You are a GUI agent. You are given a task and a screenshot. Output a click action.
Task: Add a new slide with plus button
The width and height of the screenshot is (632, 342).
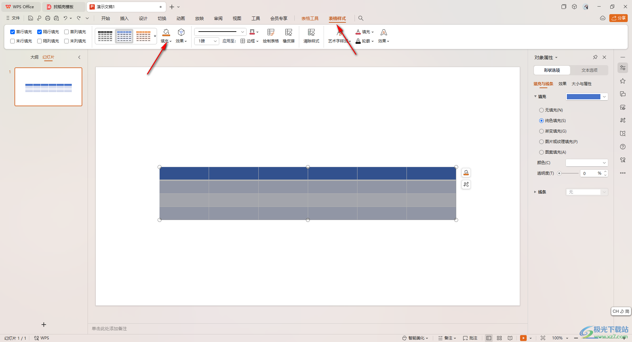(x=44, y=325)
